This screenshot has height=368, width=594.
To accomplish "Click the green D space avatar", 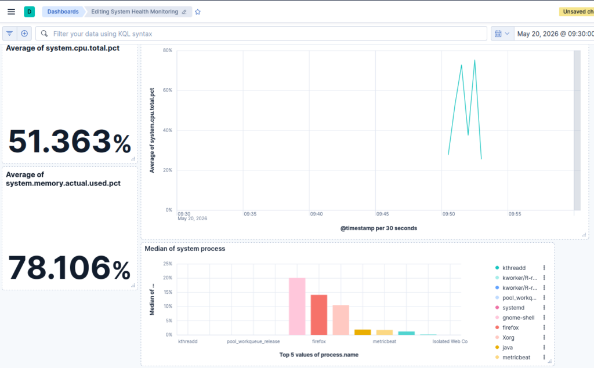I will [29, 12].
